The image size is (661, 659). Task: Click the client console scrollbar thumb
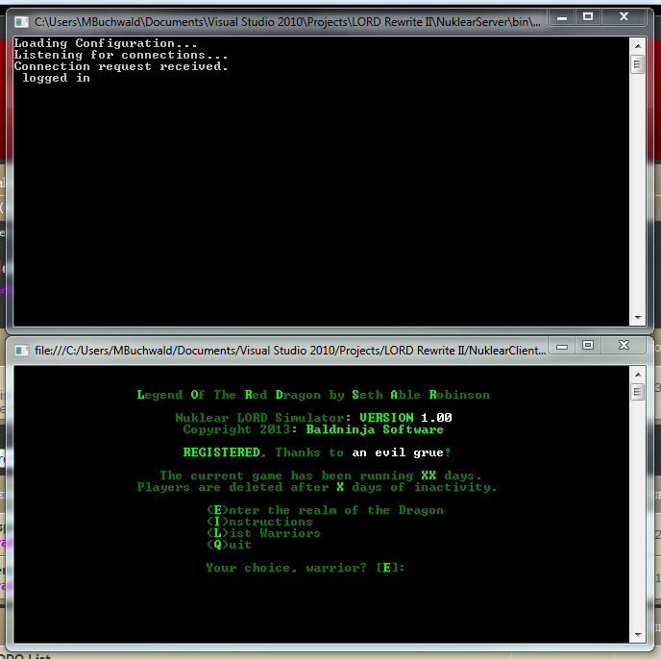(637, 392)
